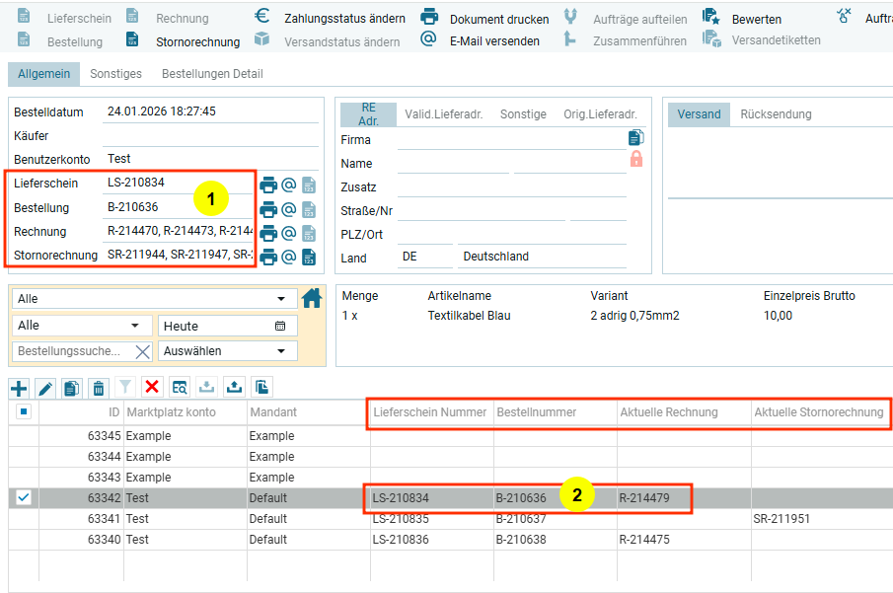Click the home icon beside the filter dropdowns
The width and height of the screenshot is (893, 593).
312,298
